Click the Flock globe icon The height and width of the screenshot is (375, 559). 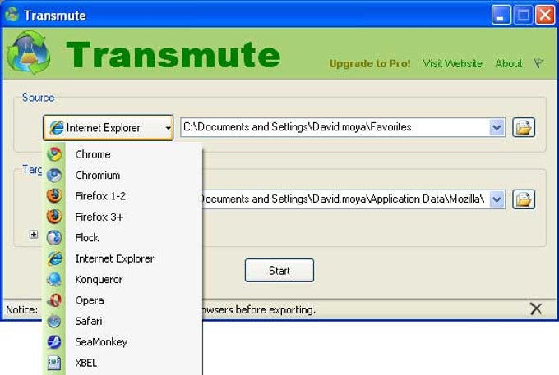54,237
